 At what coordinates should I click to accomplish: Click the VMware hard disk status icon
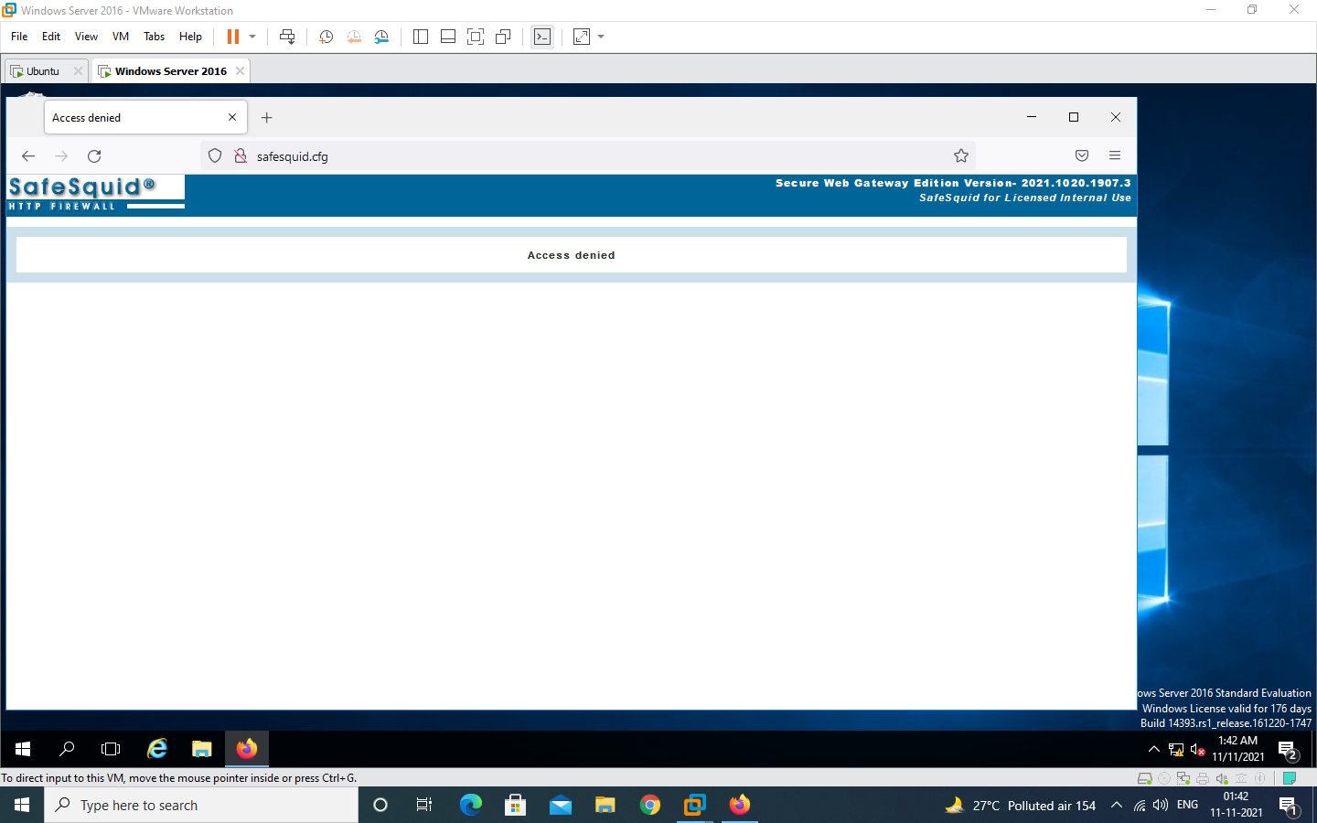(1144, 779)
